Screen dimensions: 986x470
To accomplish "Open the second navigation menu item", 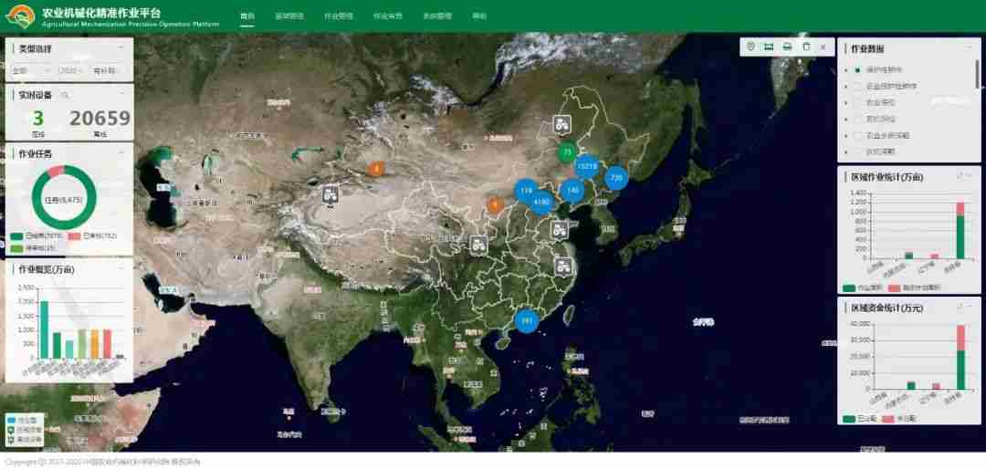I will [x=289, y=16].
